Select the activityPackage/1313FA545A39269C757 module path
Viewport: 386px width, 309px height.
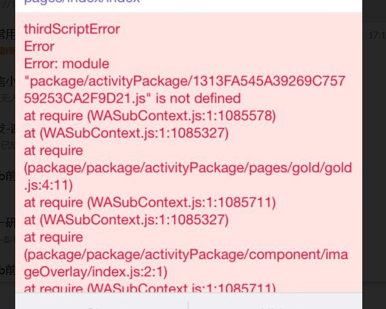[x=184, y=81]
